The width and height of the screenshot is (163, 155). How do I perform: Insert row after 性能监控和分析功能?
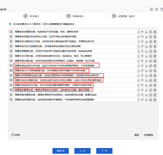click(151, 66)
